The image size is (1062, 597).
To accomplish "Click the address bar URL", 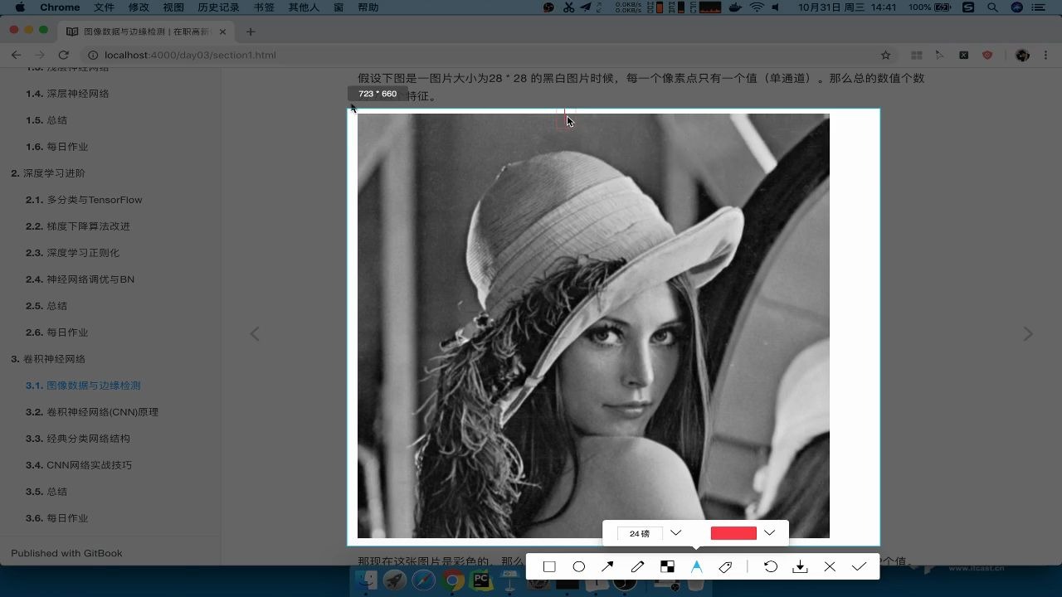I will (190, 55).
